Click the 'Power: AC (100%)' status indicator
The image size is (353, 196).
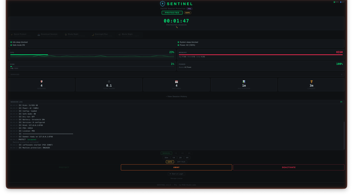pos(186,45)
